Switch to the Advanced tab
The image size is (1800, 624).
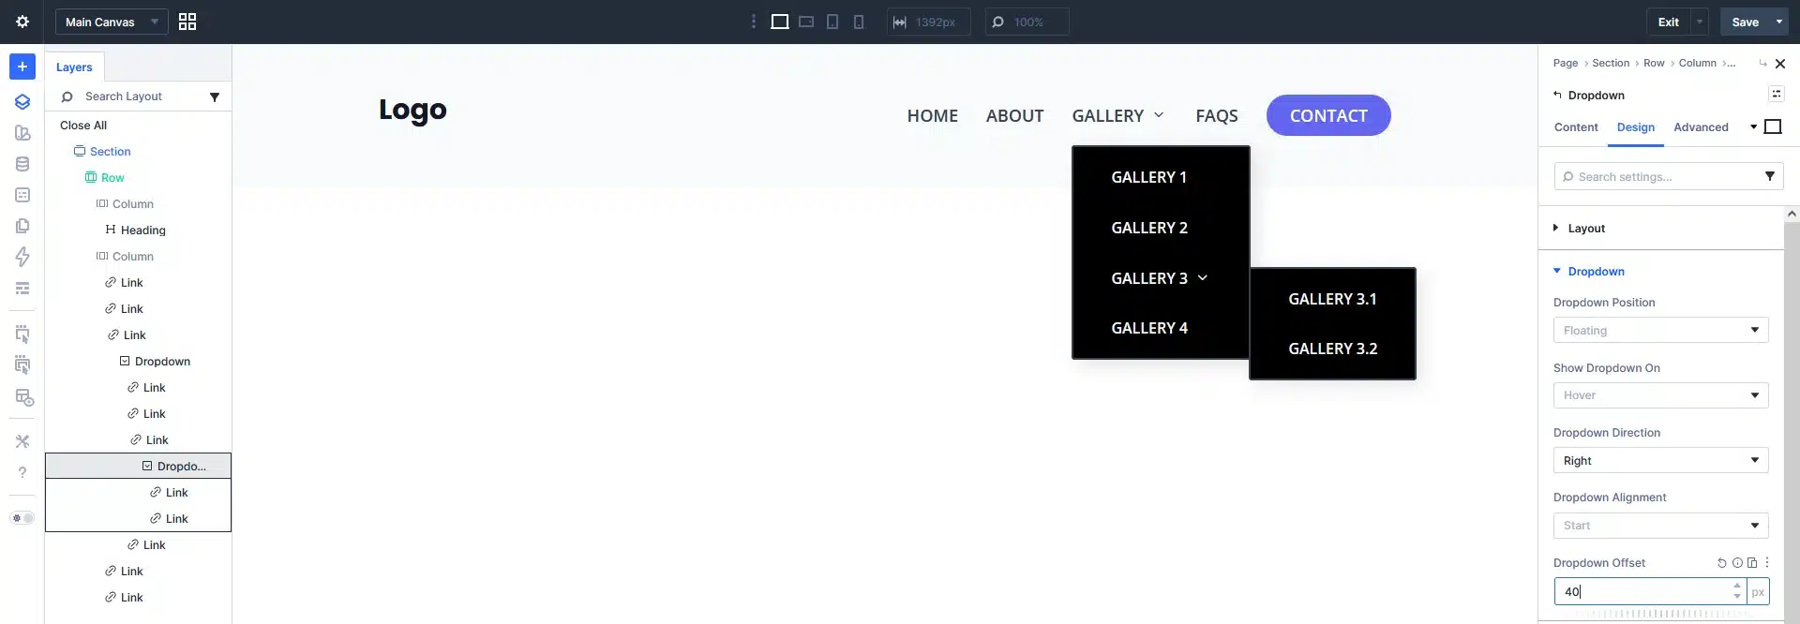pyautogui.click(x=1701, y=127)
